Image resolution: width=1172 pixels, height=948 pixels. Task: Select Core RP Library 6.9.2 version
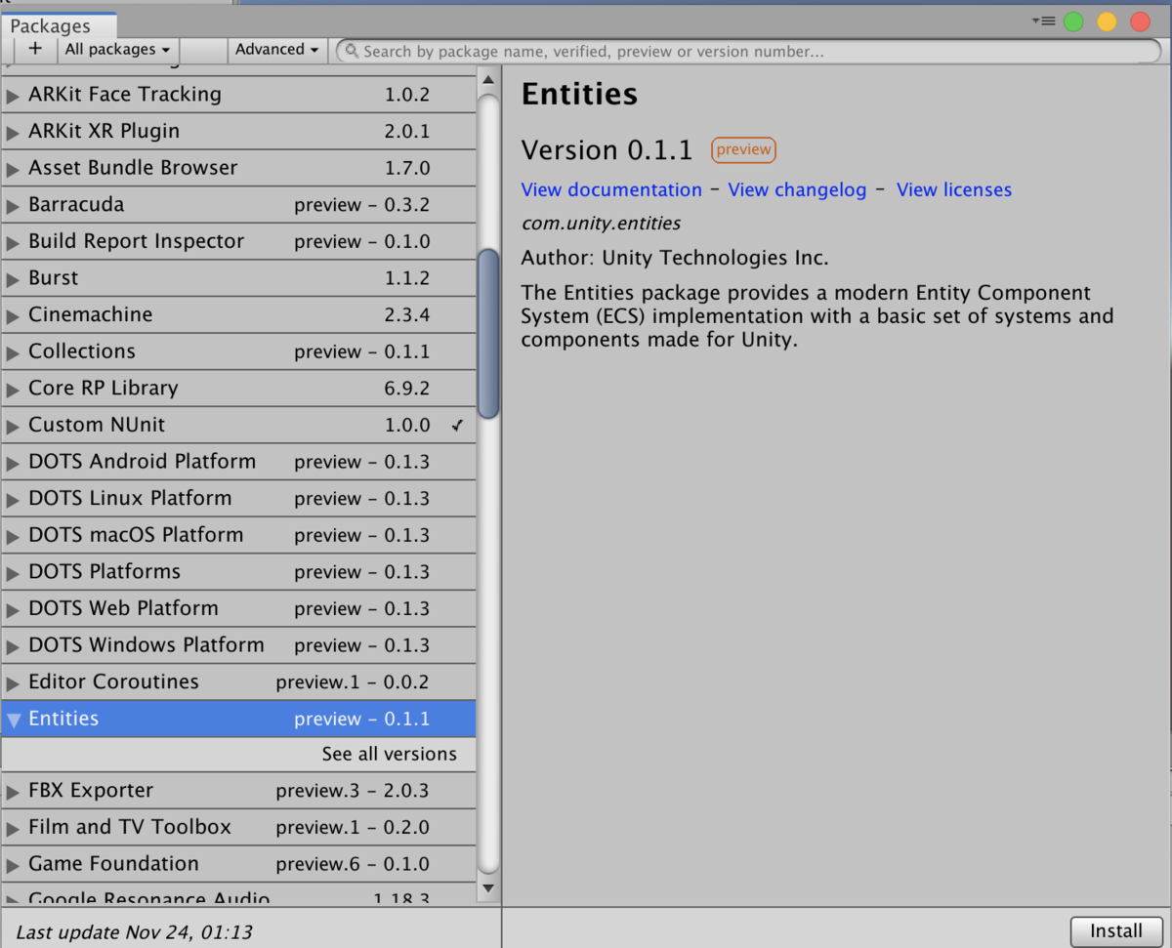406,389
